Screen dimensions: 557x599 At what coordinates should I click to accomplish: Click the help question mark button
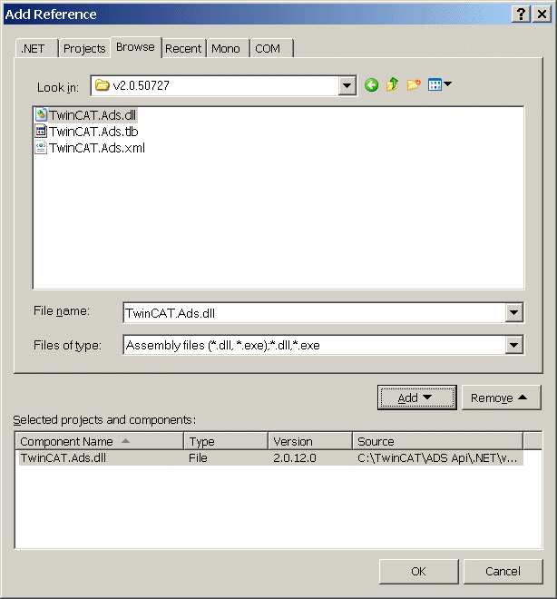pyautogui.click(x=521, y=15)
